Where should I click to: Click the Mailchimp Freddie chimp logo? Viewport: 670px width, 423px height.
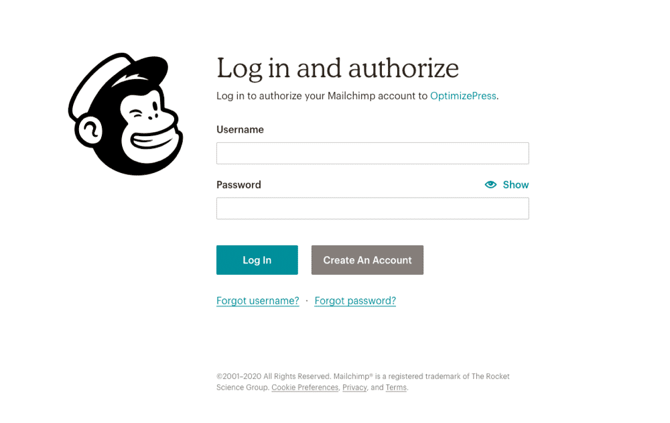click(126, 114)
